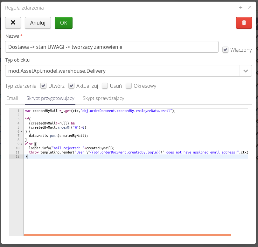Enable the Okresowy event type
258x247 pixels.
pos(129,86)
